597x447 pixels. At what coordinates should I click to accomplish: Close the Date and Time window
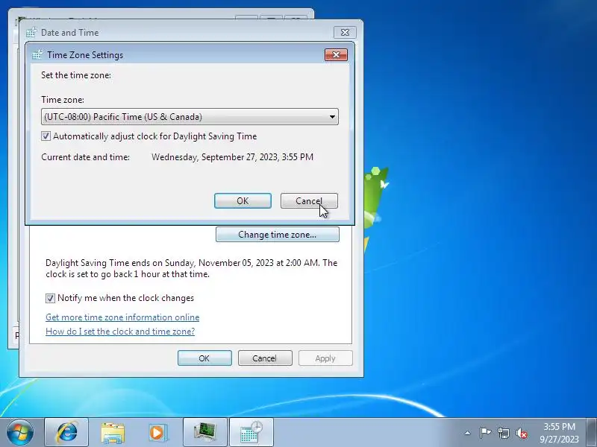345,33
